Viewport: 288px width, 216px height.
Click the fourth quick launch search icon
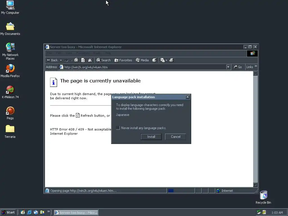[x=42, y=213]
